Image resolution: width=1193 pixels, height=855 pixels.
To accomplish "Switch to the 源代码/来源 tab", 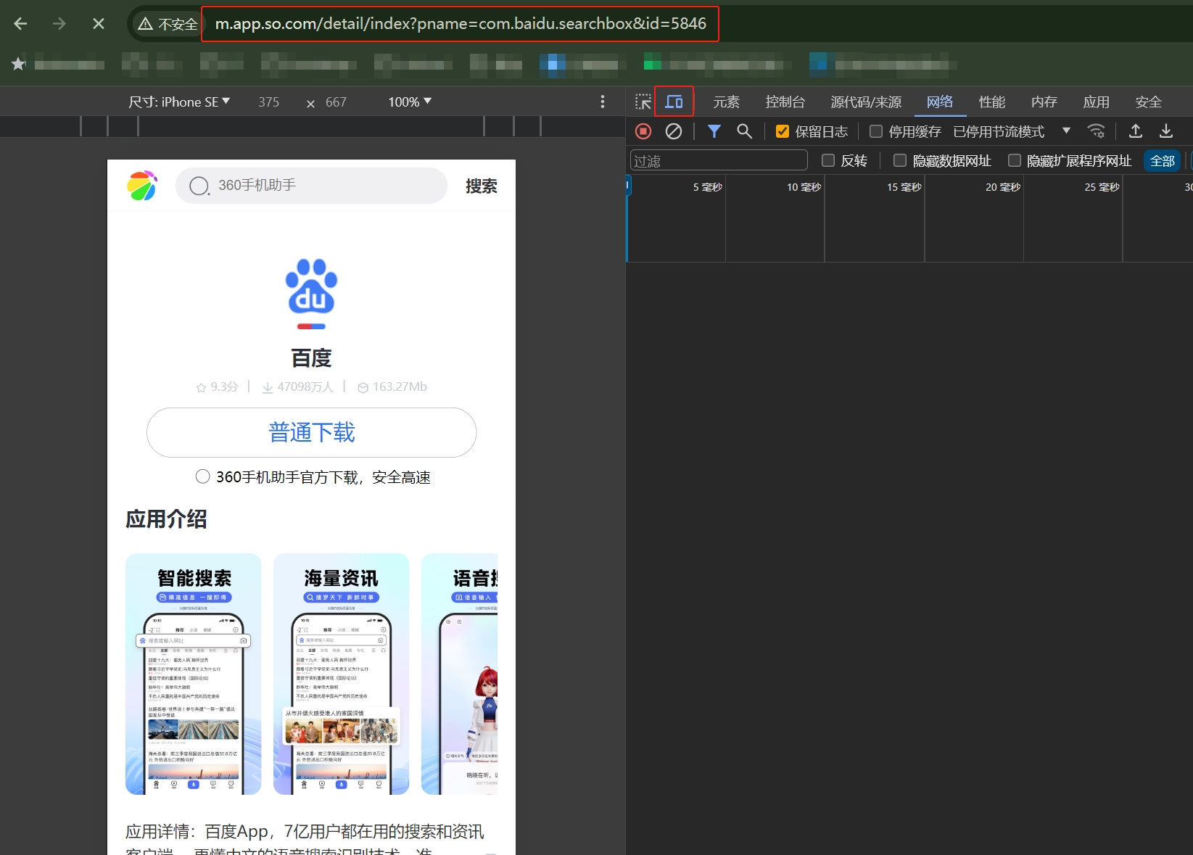I will point(866,102).
